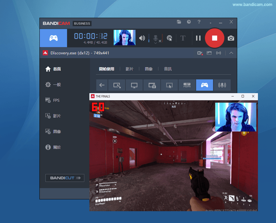The width and height of the screenshot is (276, 223).
Task: Click the broadcast signal status icon
Action: [218, 53]
